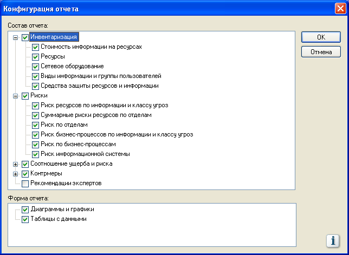Image resolution: width=349 pixels, height=255 pixels.
Task: Select the Диаграммы и графики label
Action: click(x=62, y=209)
